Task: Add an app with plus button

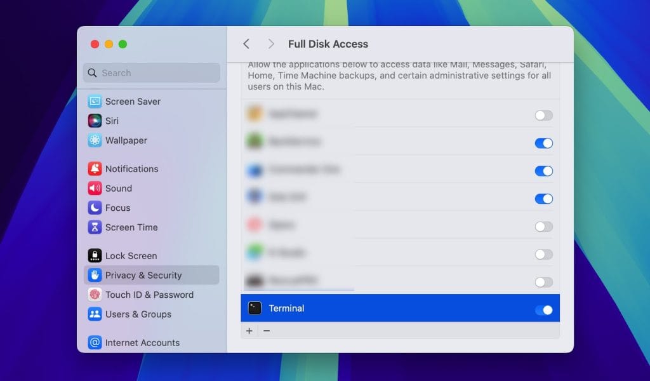Action: click(249, 331)
